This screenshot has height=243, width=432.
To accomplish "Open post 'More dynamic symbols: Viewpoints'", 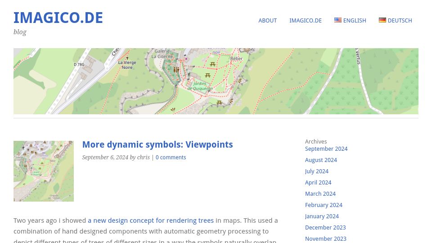I will pos(157,144).
